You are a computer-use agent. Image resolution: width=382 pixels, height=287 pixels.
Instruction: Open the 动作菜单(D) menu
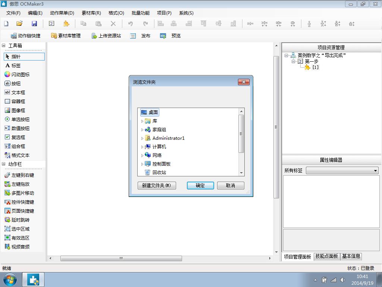(x=62, y=13)
